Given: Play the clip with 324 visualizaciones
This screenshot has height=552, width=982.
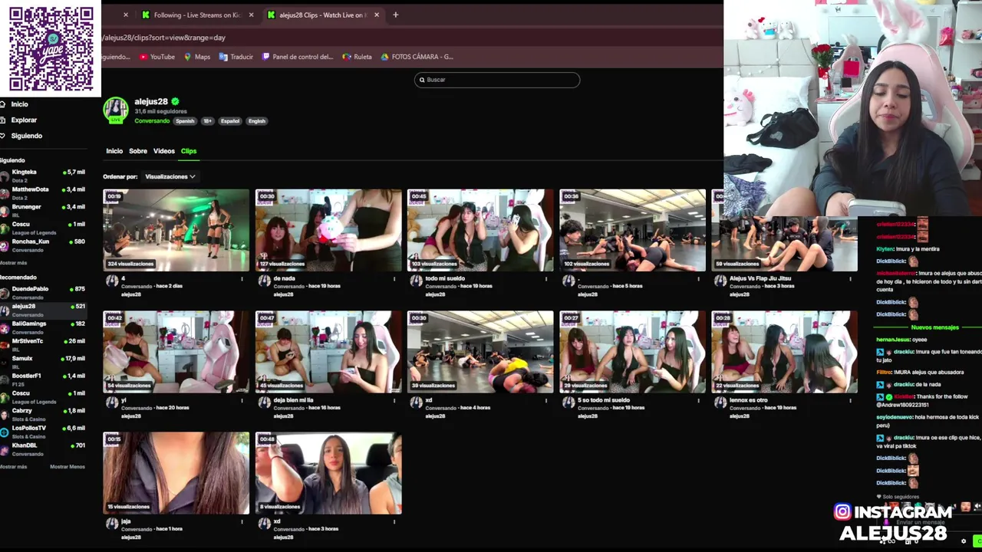Looking at the screenshot, I should (x=176, y=230).
